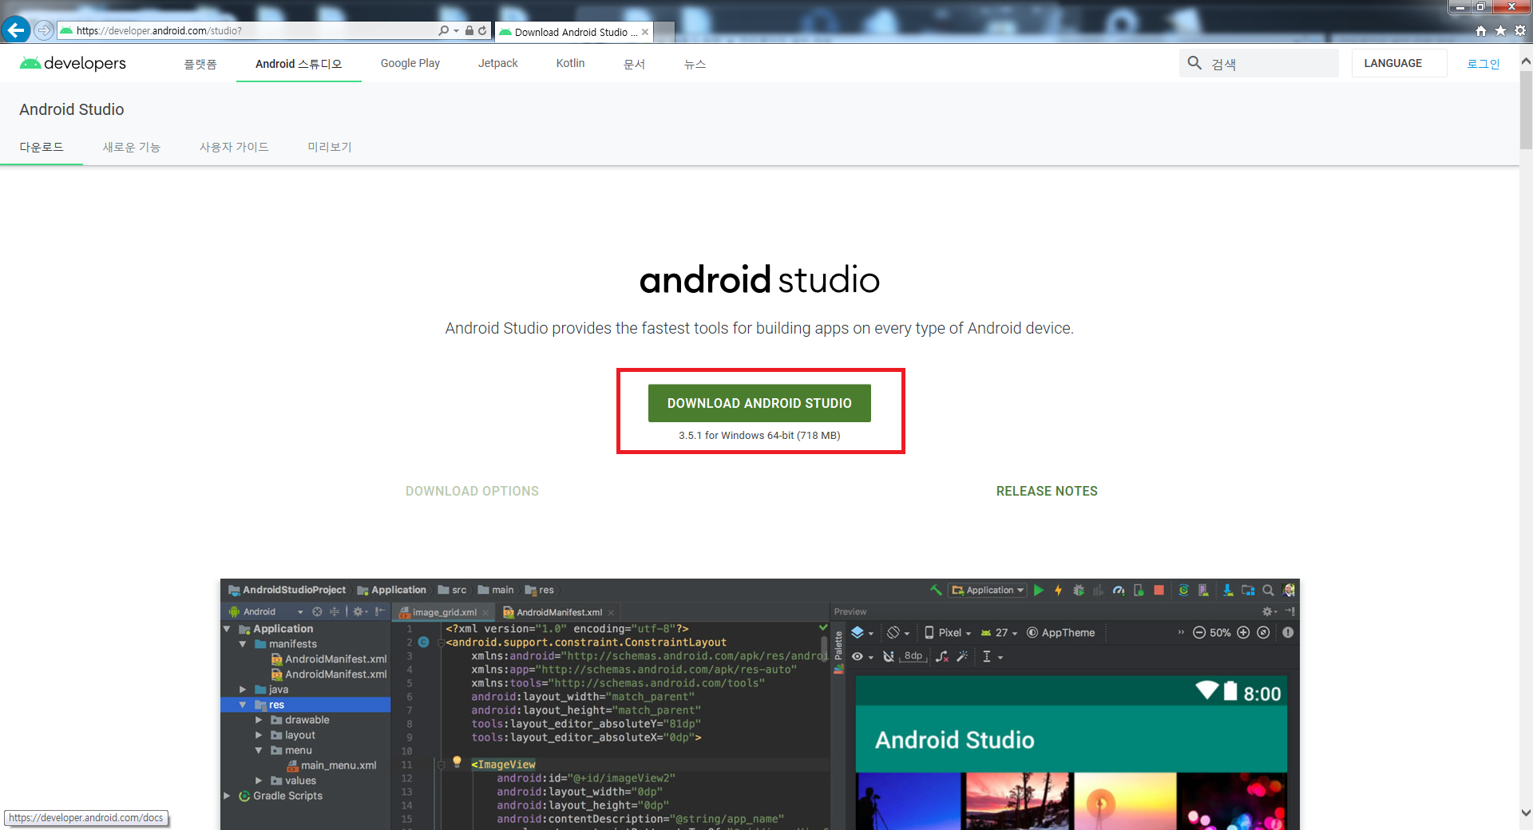This screenshot has height=830, width=1533.
Task: Open the Kotlin navigation item
Action: pyautogui.click(x=571, y=63)
